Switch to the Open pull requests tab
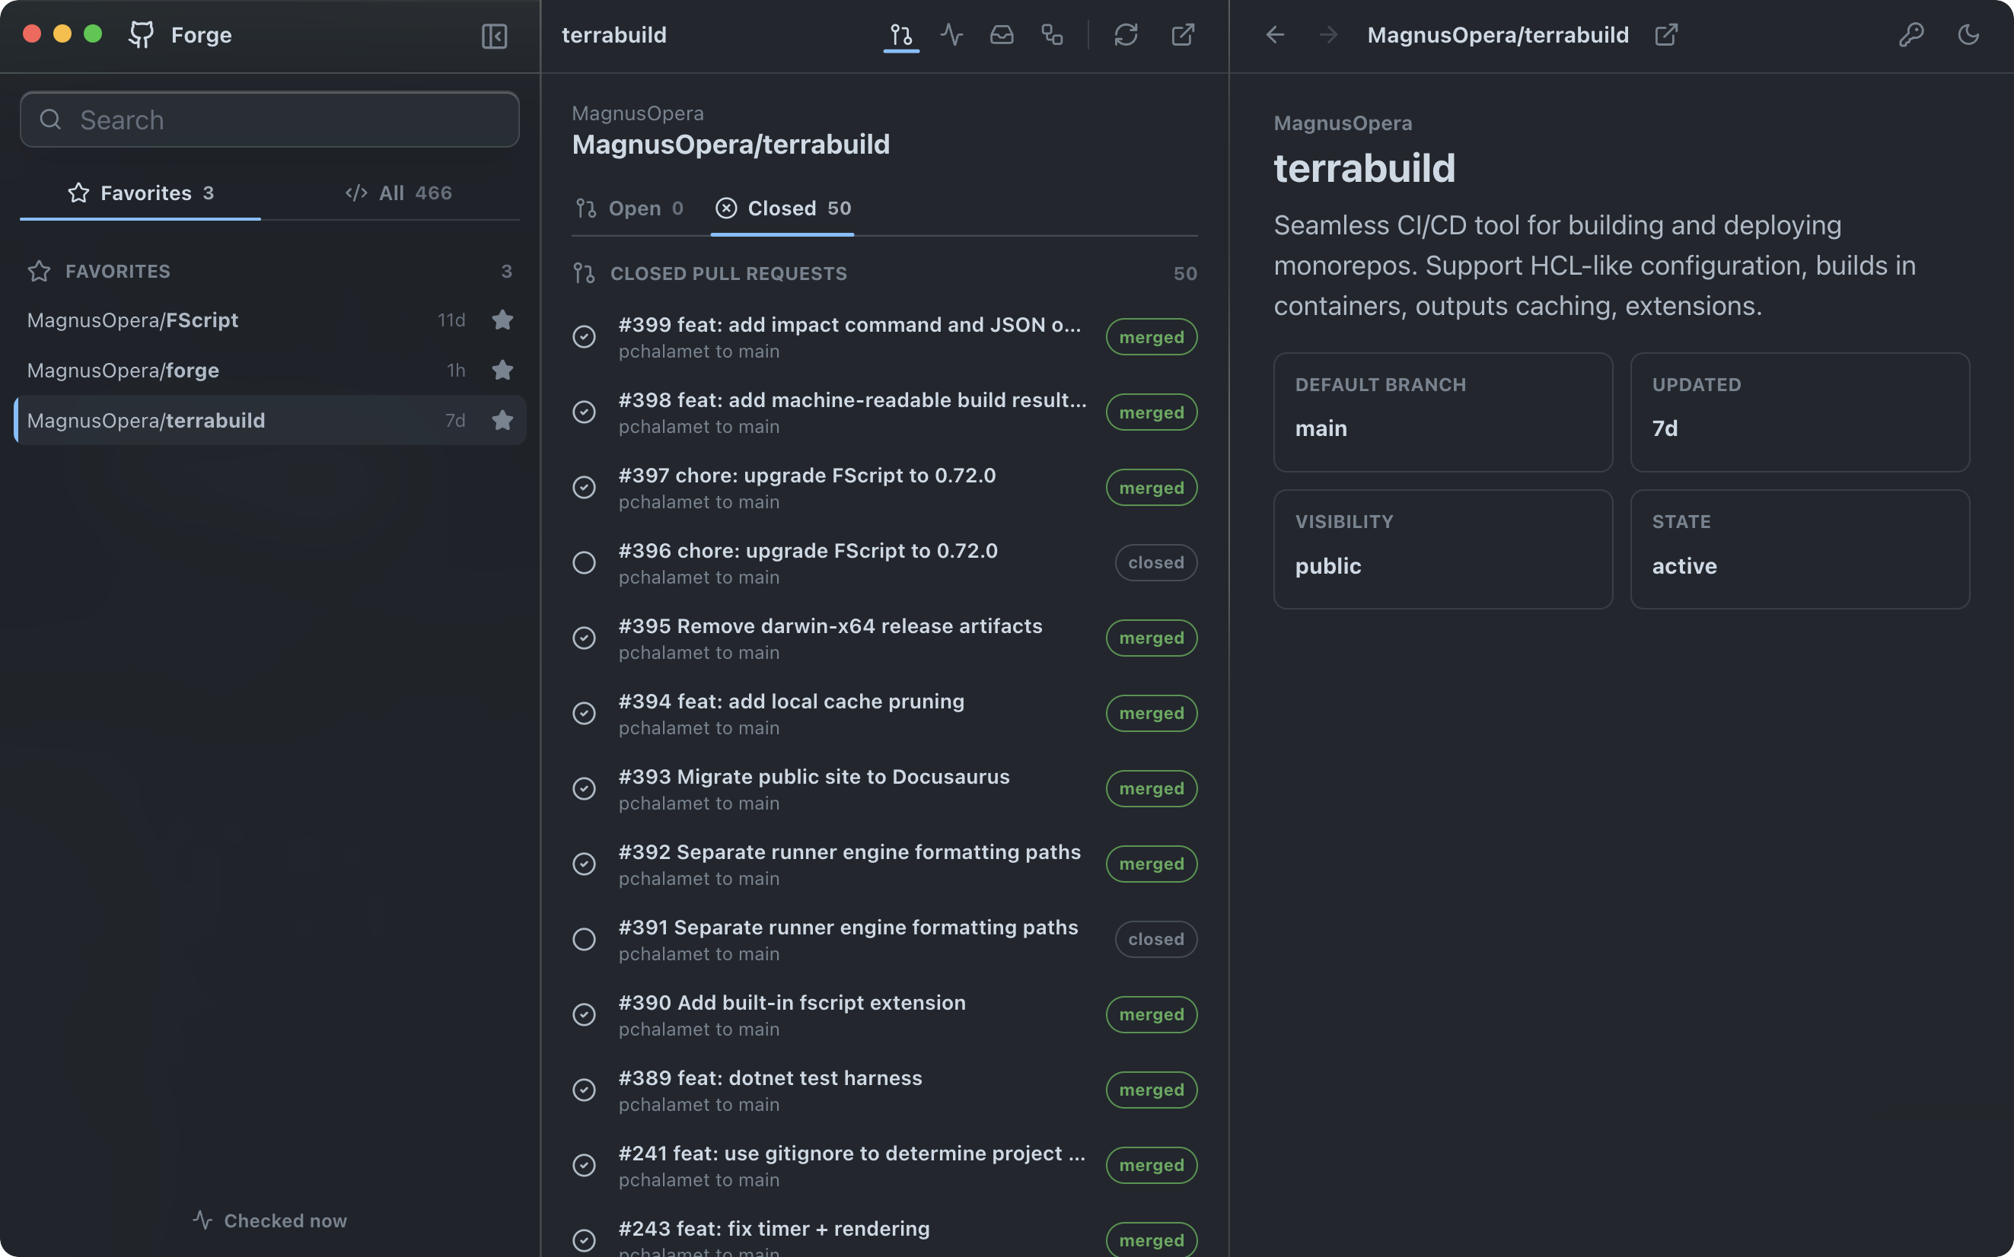The width and height of the screenshot is (2014, 1257). [629, 208]
